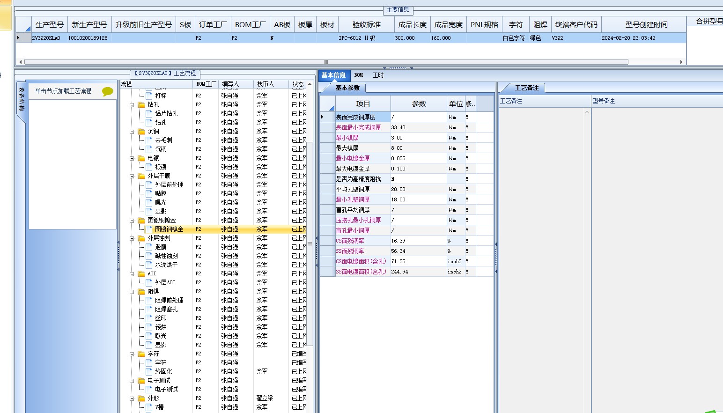Click the document icon next to 碱性蚀刻
Screen dimensions: 723x413
point(149,256)
